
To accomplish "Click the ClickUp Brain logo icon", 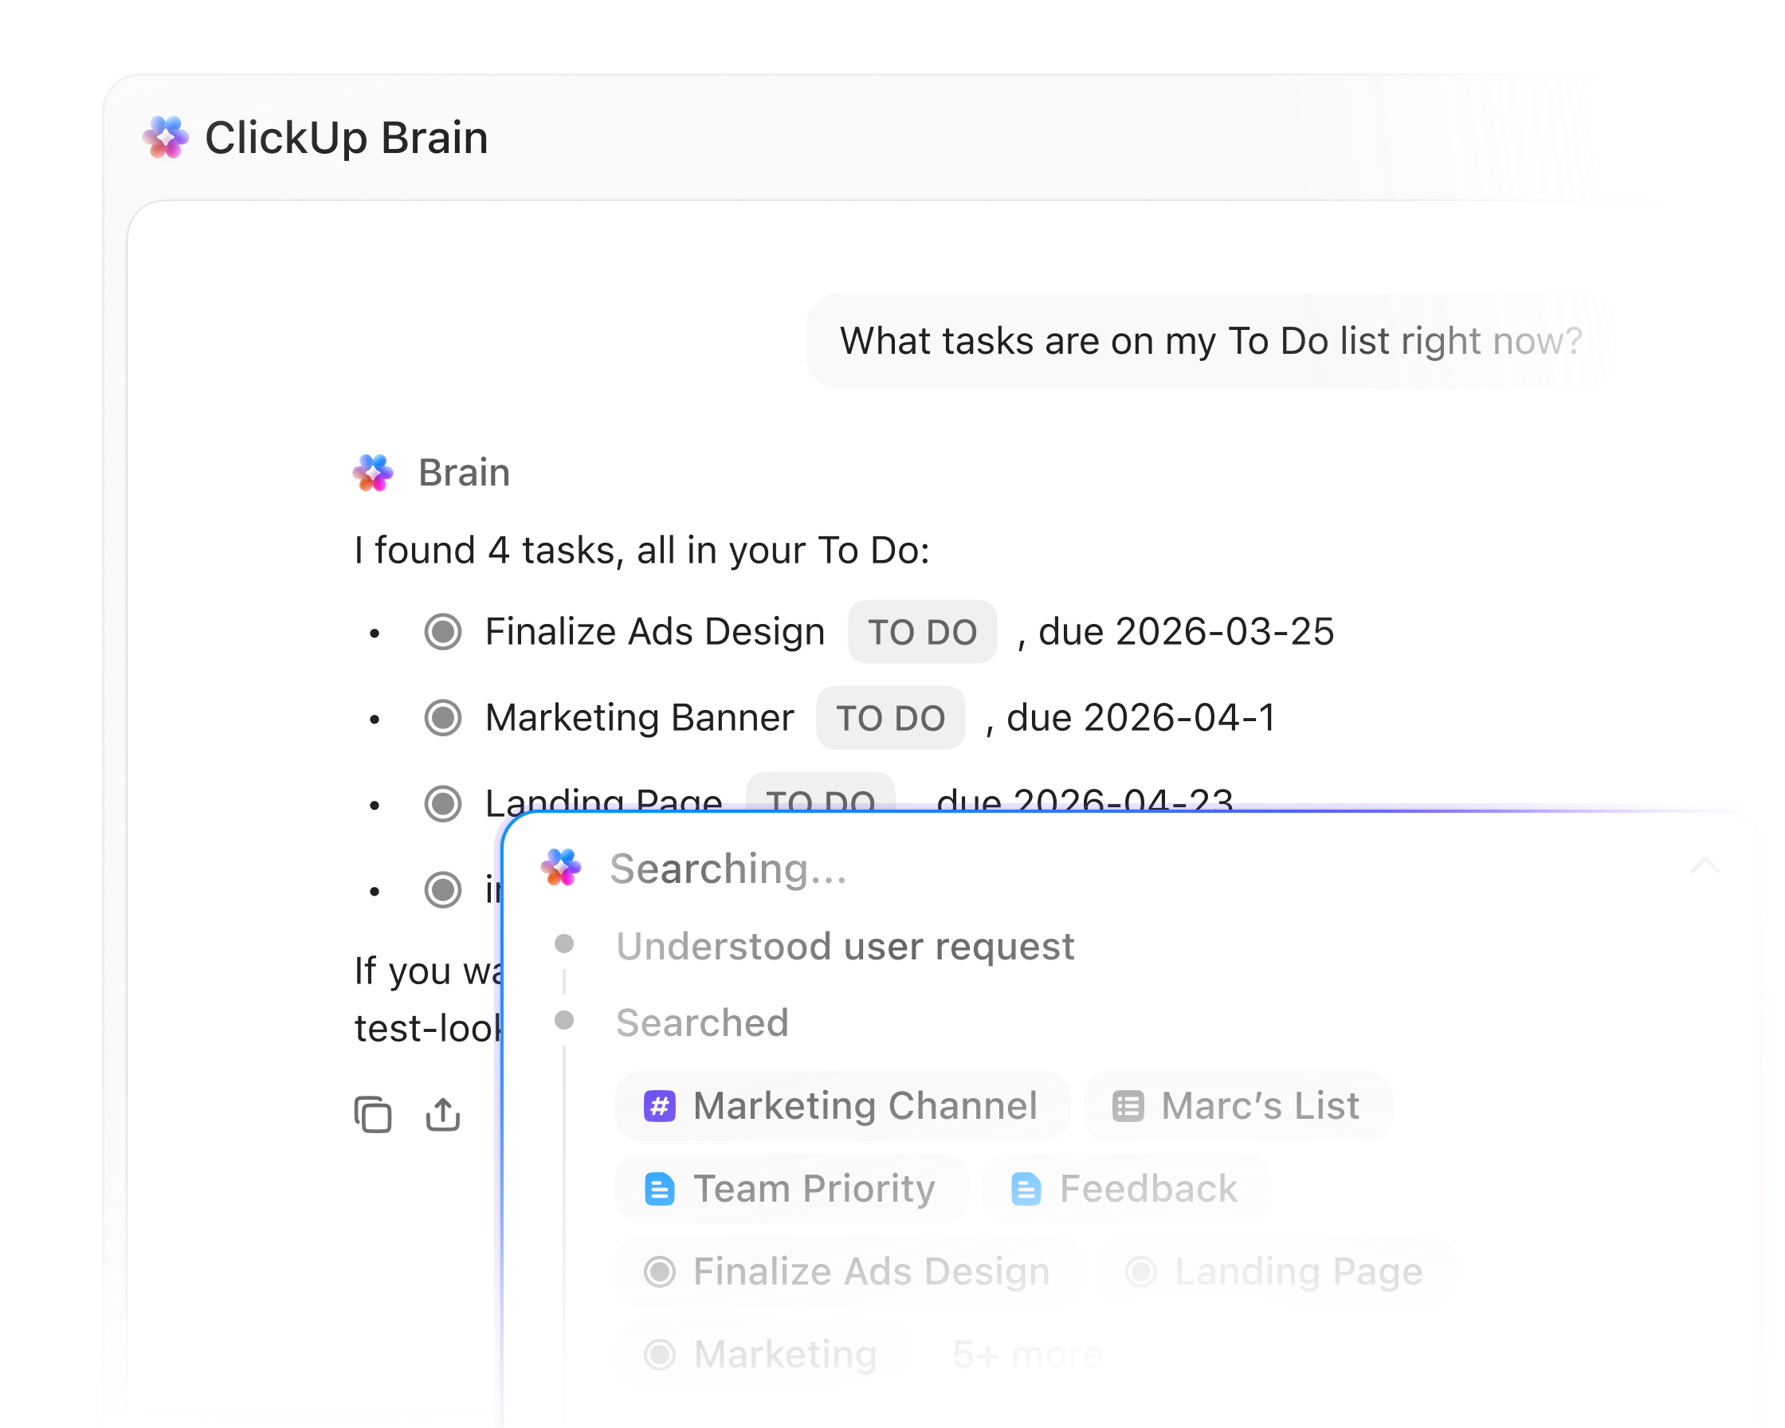I will [167, 137].
